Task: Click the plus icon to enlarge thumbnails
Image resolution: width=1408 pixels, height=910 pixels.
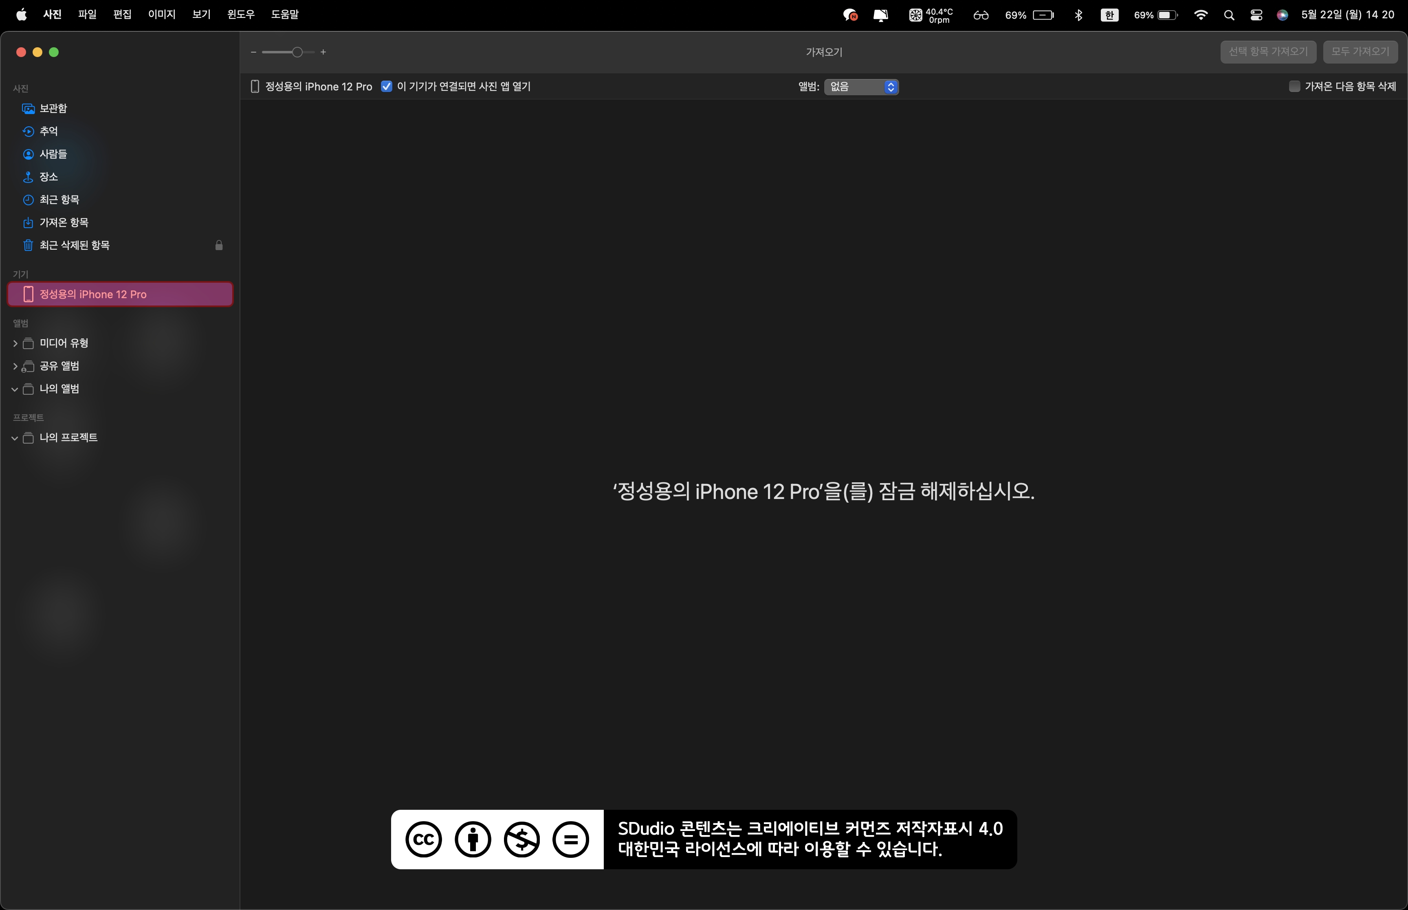Action: [x=323, y=52]
